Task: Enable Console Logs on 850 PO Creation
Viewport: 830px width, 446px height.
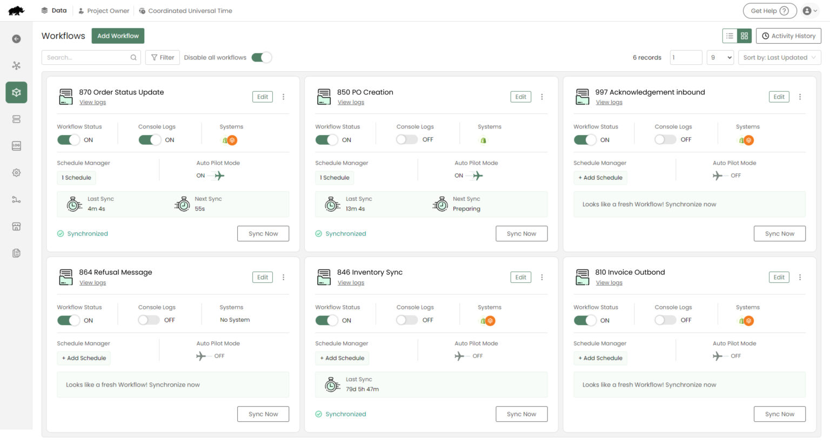Action: tap(406, 139)
